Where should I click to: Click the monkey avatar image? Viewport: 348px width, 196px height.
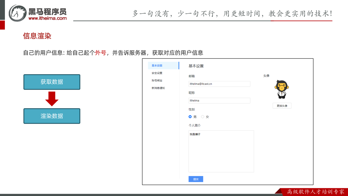coord(281,89)
